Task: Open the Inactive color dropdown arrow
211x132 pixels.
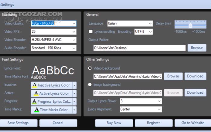Action: pyautogui.click(x=74, y=85)
